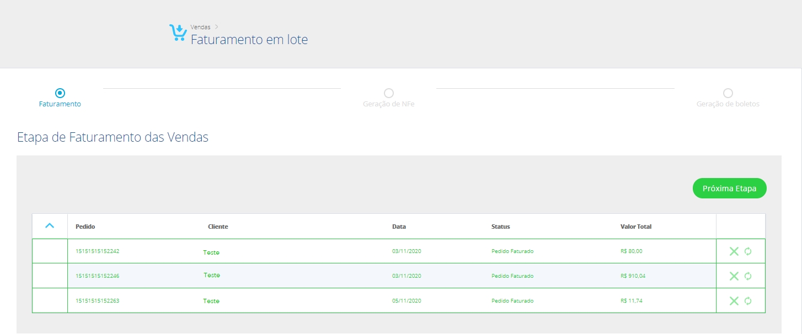Click the Status column header

(500, 227)
